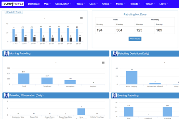Click the Expired label in Morning Patrolling chart
The image size is (179, 119).
pos(93,86)
